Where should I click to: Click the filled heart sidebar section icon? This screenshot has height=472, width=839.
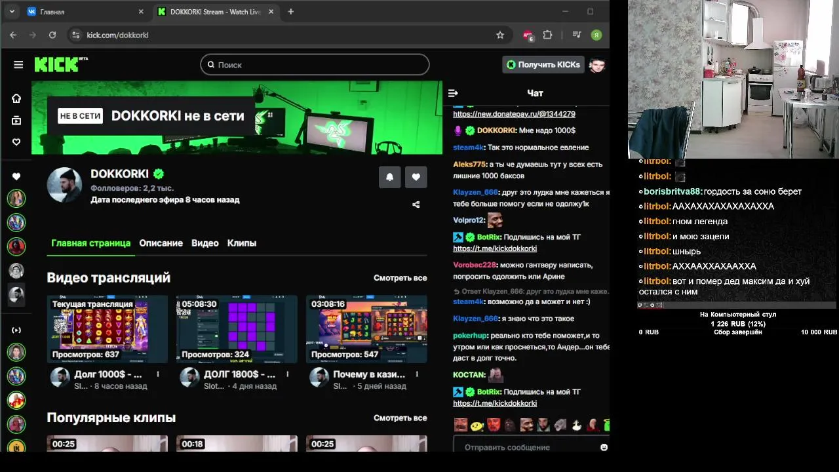click(16, 176)
